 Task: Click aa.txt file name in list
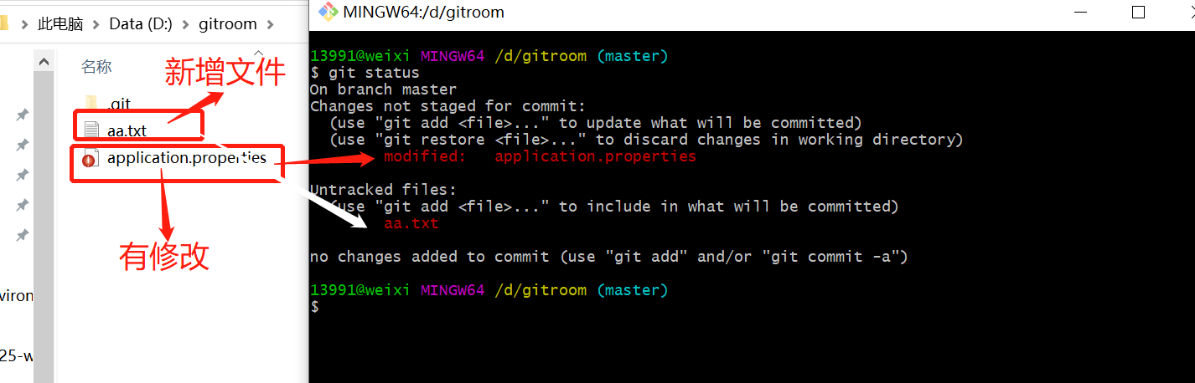click(x=127, y=130)
